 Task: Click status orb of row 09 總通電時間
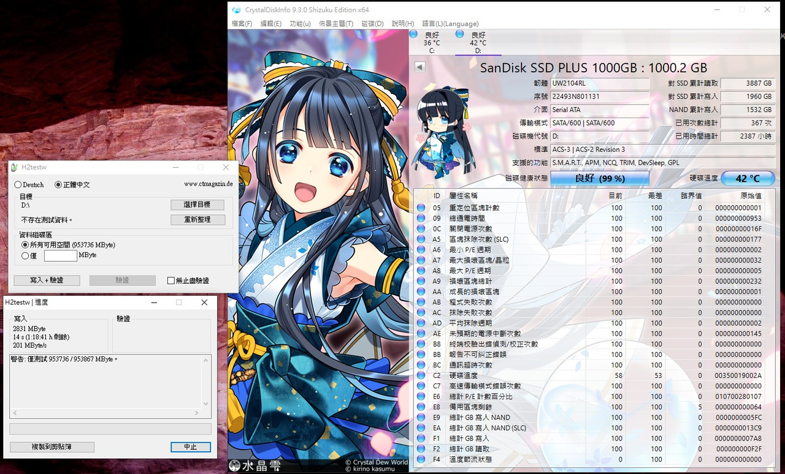pyautogui.click(x=421, y=218)
